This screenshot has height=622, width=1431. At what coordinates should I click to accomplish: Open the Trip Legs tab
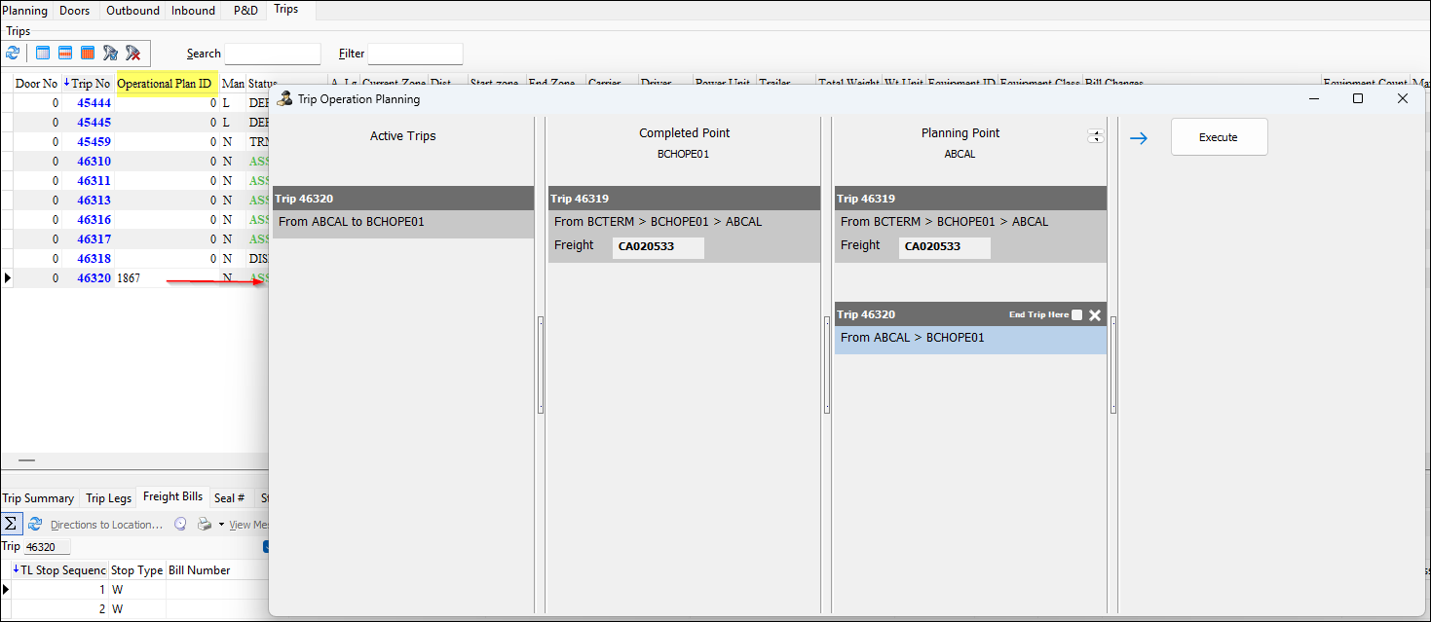[107, 497]
